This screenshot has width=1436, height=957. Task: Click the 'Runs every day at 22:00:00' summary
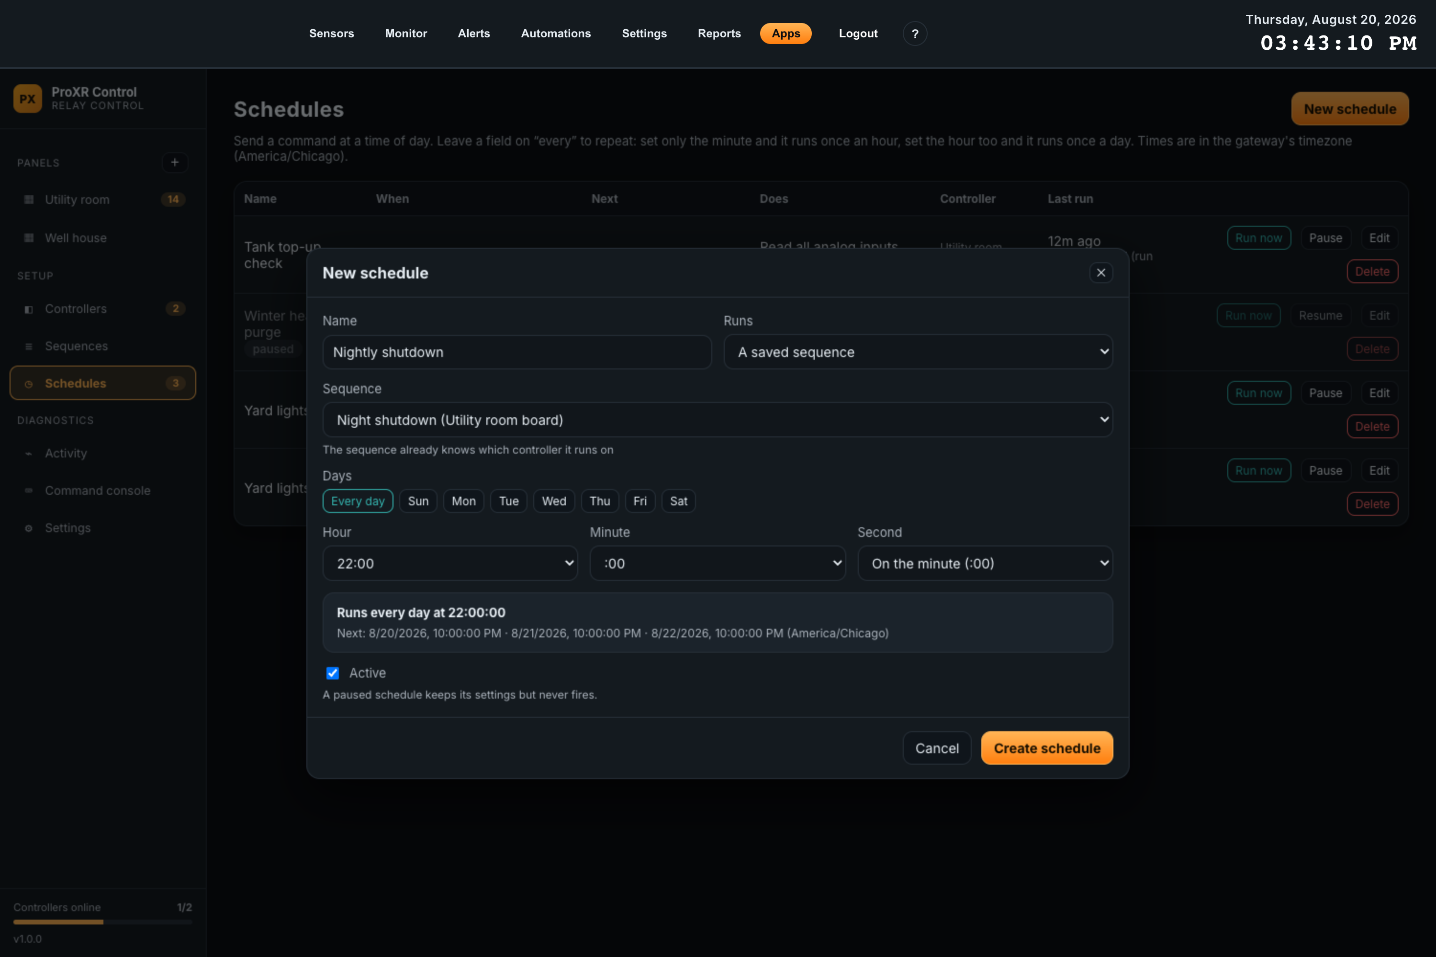421,612
